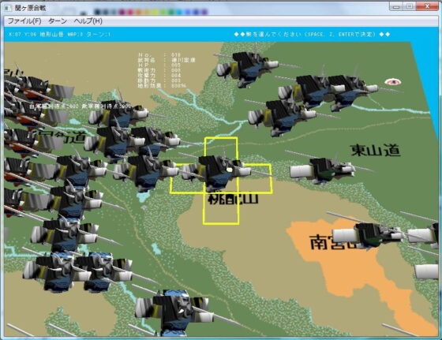Click the yellow cursor cell right of selected unit
This screenshot has height=340, width=442.
click(255, 178)
